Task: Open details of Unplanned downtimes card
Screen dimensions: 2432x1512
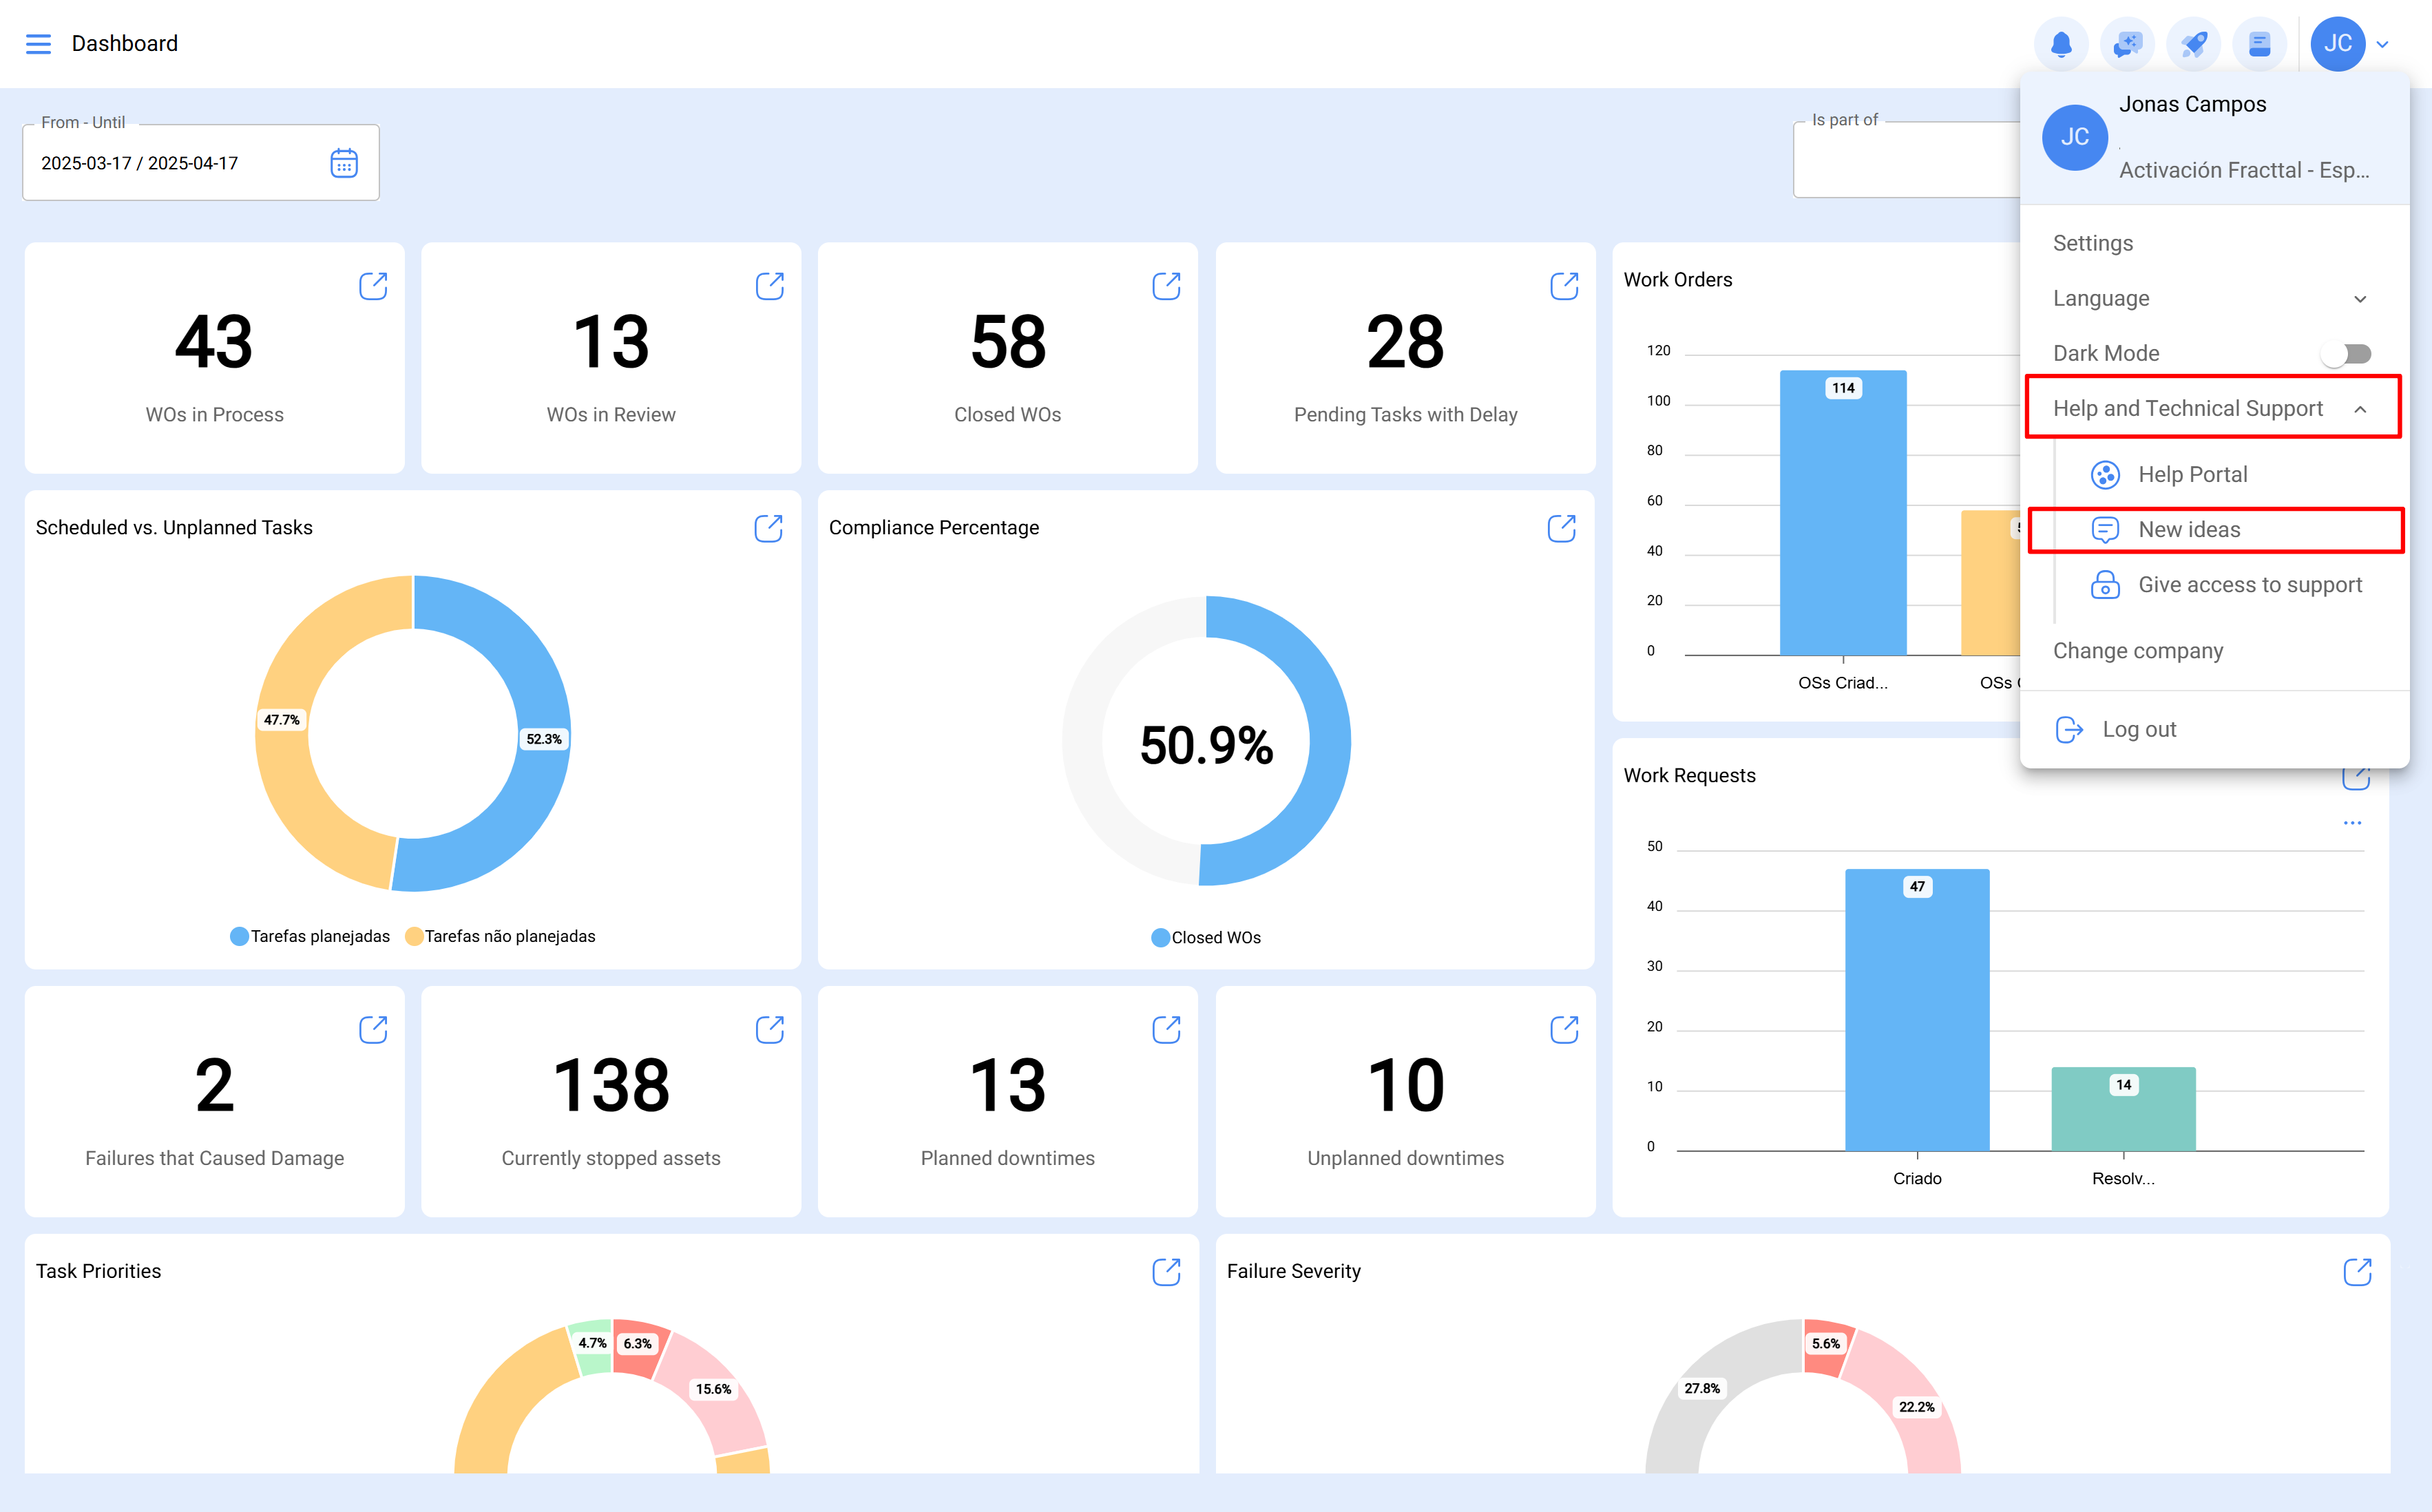Action: pos(1564,1029)
